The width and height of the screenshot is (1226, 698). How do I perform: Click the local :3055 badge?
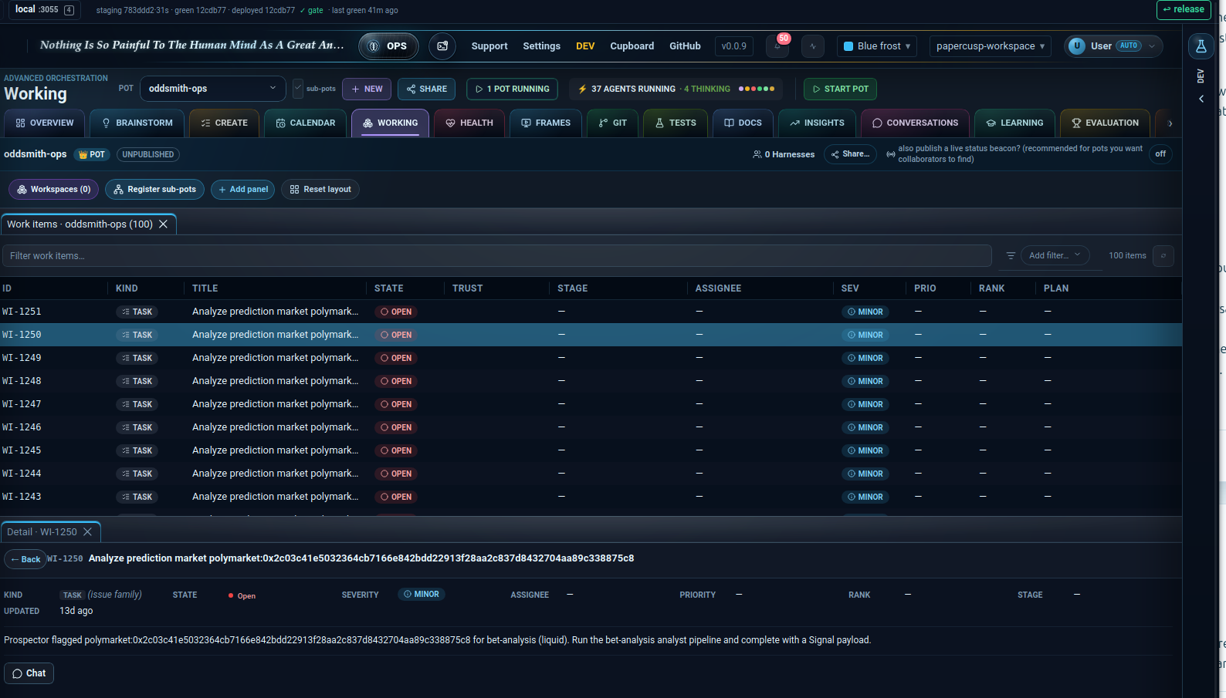[44, 10]
